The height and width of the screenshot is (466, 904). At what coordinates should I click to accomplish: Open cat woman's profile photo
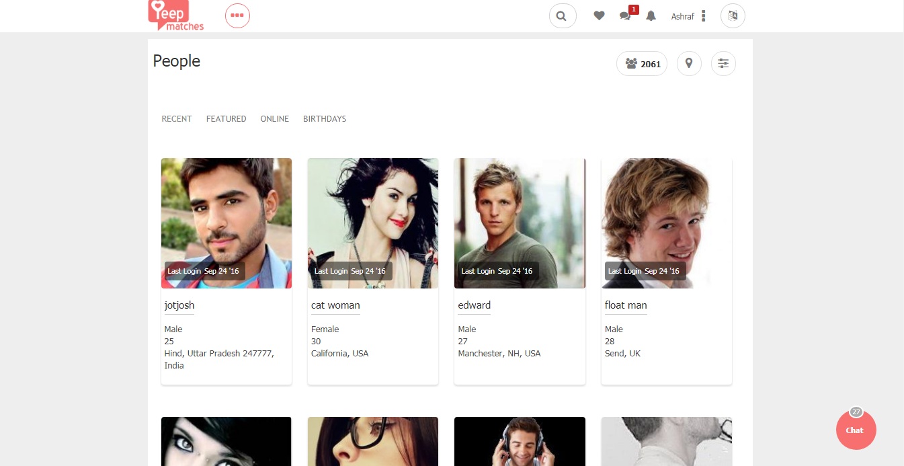click(x=373, y=223)
